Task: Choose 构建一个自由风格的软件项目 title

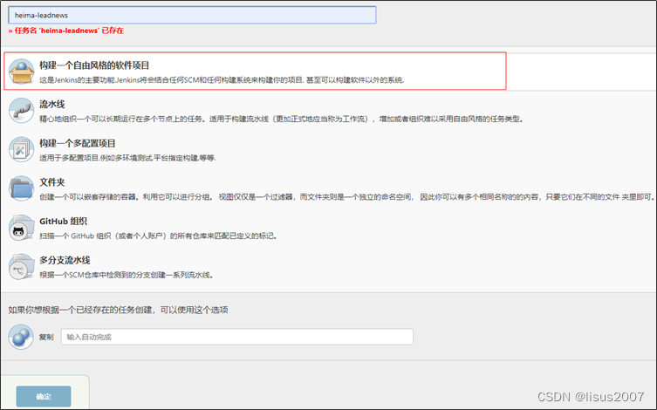Action: click(x=94, y=65)
